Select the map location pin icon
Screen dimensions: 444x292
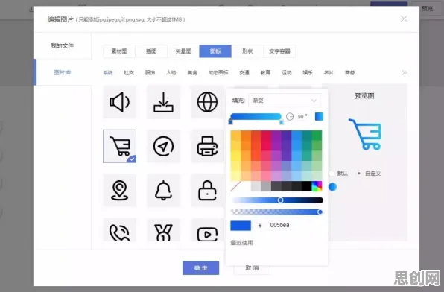click(119, 191)
